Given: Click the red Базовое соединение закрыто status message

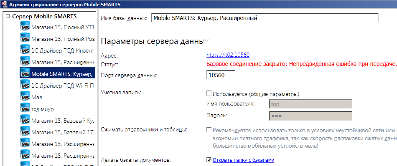Looking at the screenshot, I should coord(301,64).
